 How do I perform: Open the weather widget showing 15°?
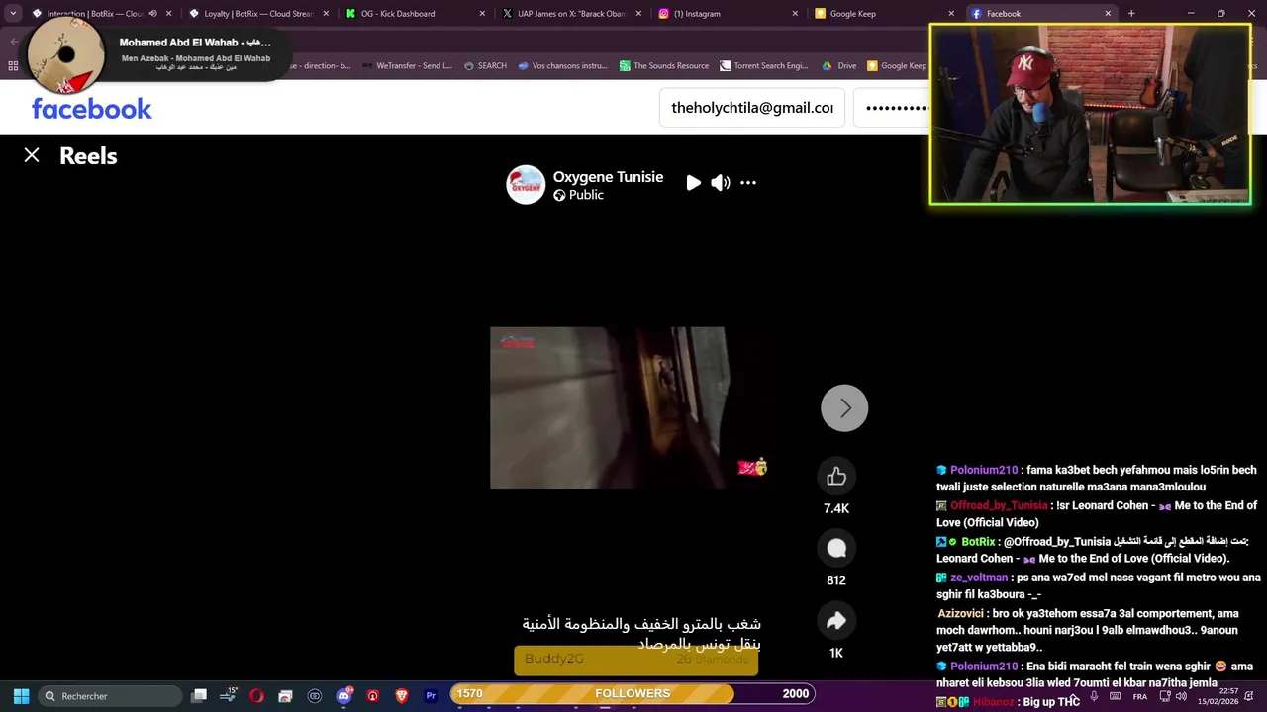[229, 696]
